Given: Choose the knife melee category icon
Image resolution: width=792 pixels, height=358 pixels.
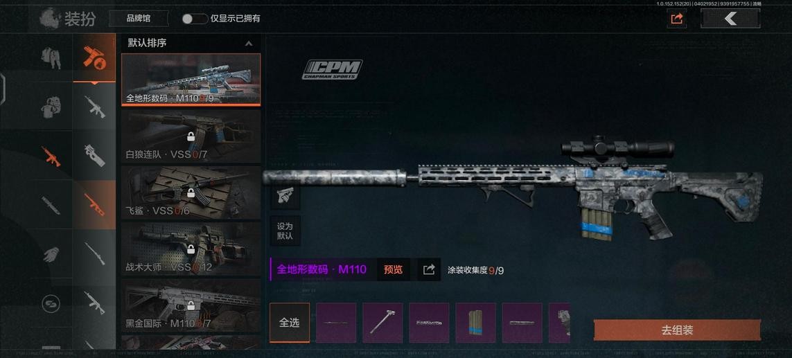Looking at the screenshot, I should coord(51,205).
